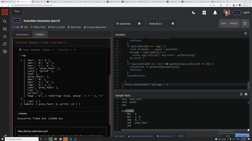Click the browser reload button
Screen dimensions: 252x141
point(8,5)
